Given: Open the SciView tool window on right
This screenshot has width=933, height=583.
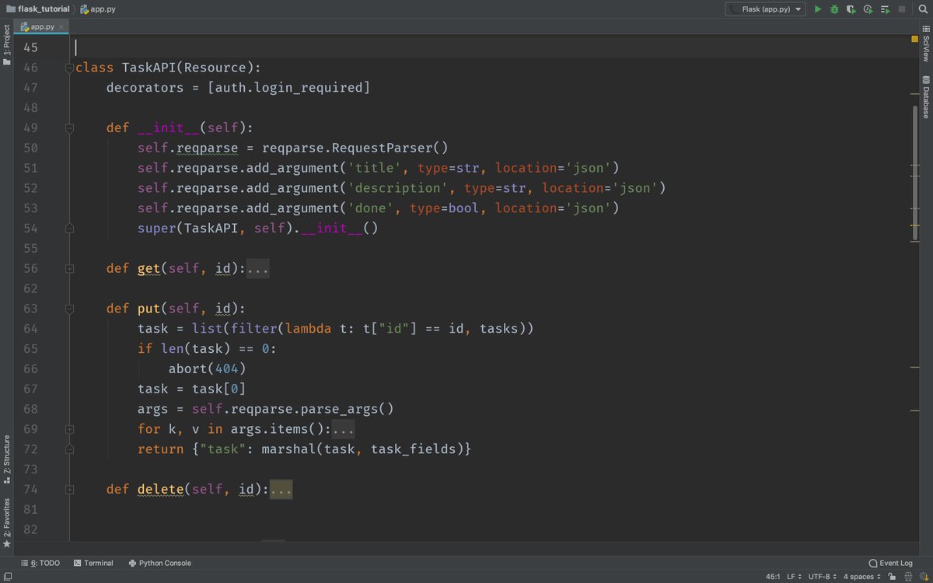Looking at the screenshot, I should click(x=926, y=44).
